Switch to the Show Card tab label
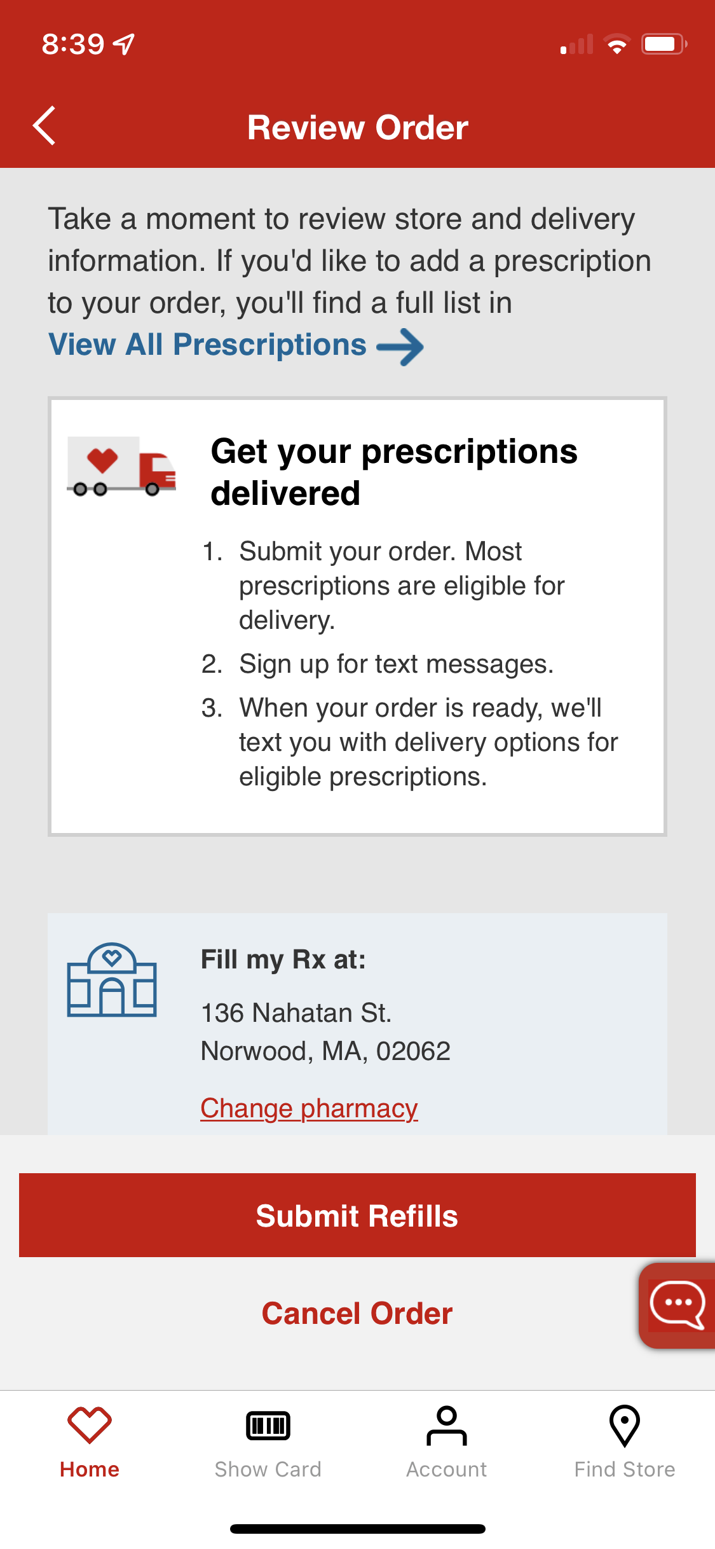 tap(268, 1470)
